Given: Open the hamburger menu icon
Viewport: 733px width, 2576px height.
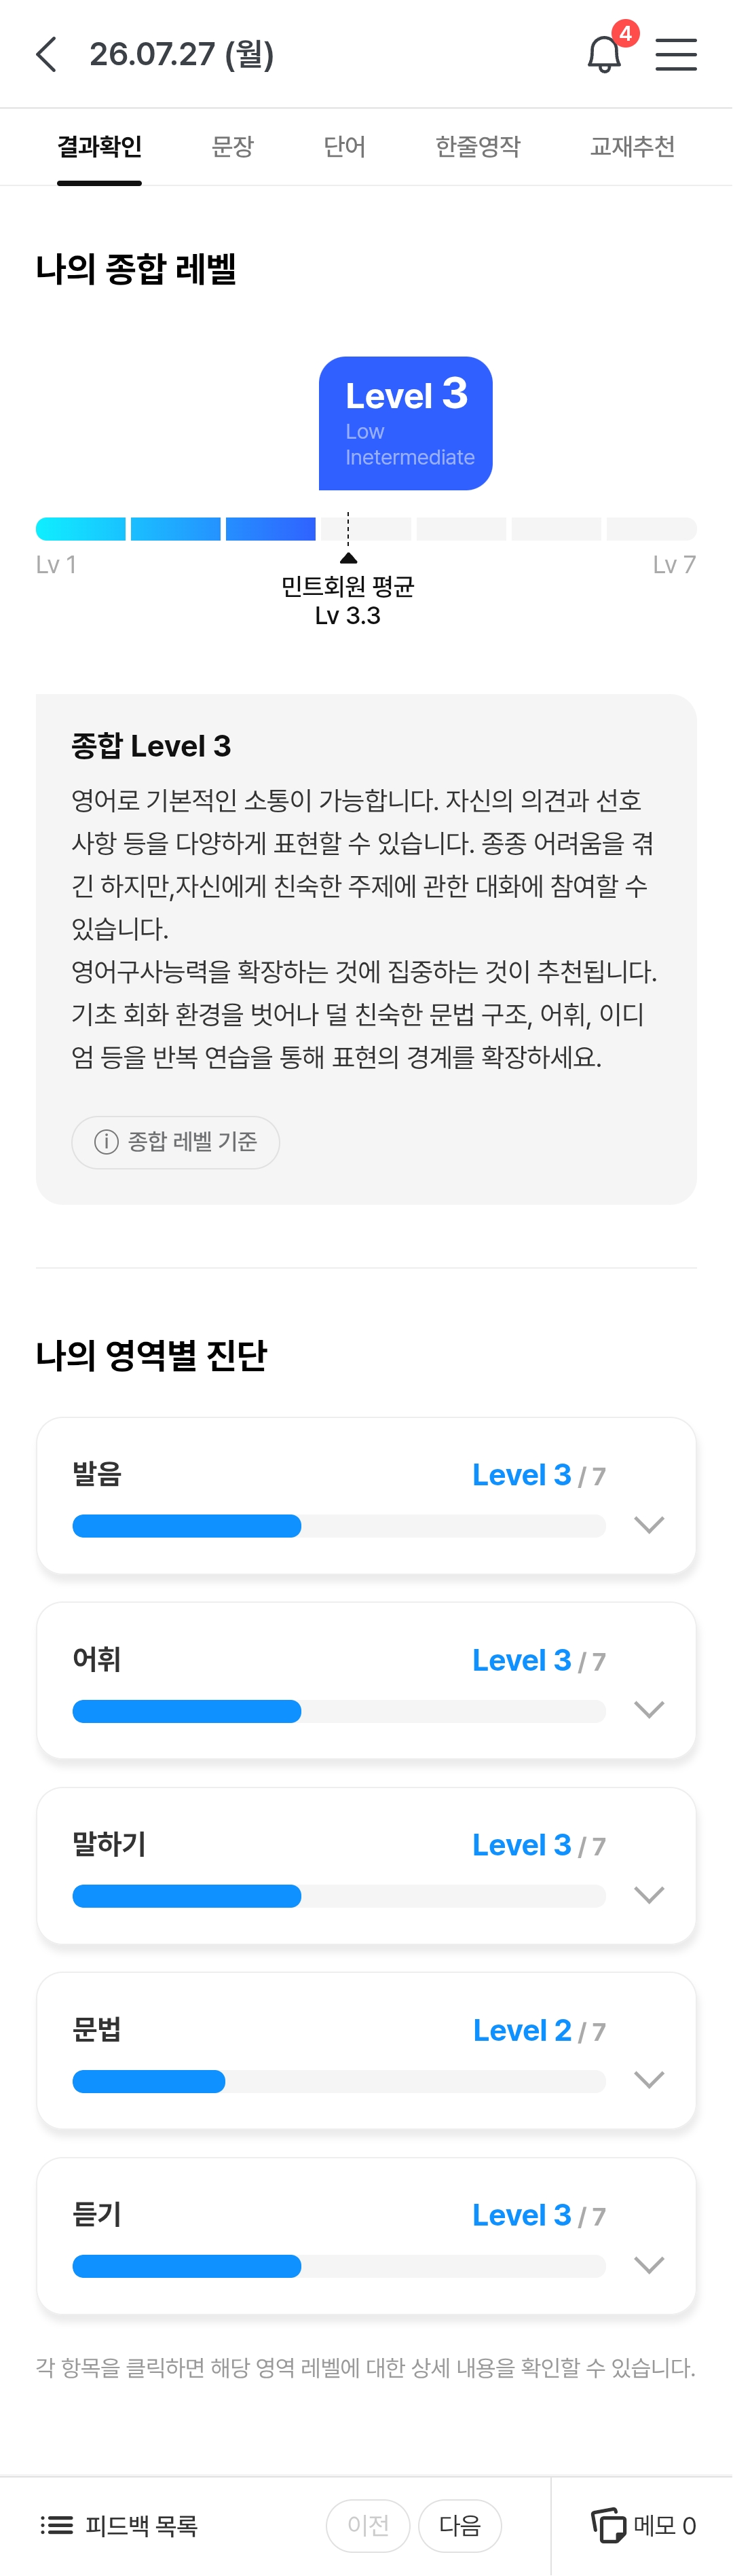Looking at the screenshot, I should (x=676, y=54).
